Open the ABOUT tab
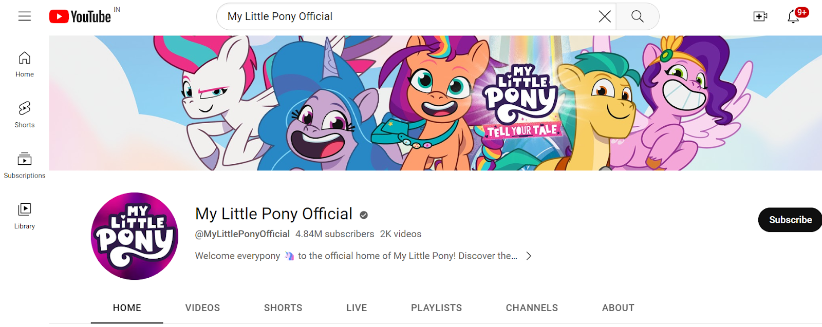Image resolution: width=822 pixels, height=327 pixels. click(618, 308)
